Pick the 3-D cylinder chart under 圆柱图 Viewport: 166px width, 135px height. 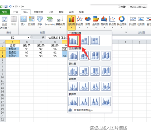pos(106,71)
